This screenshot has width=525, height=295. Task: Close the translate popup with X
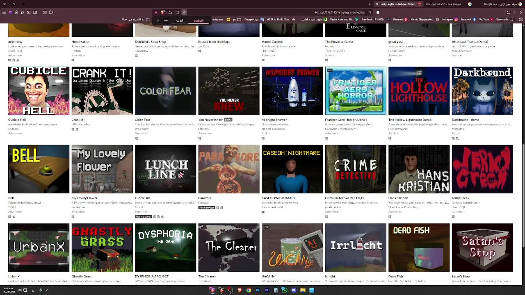[x=158, y=20]
